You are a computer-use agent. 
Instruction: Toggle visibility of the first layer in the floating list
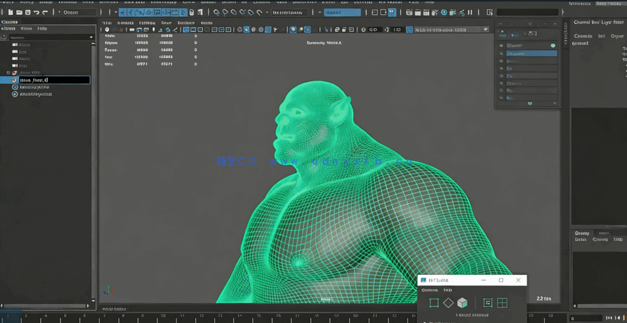[x=502, y=46]
